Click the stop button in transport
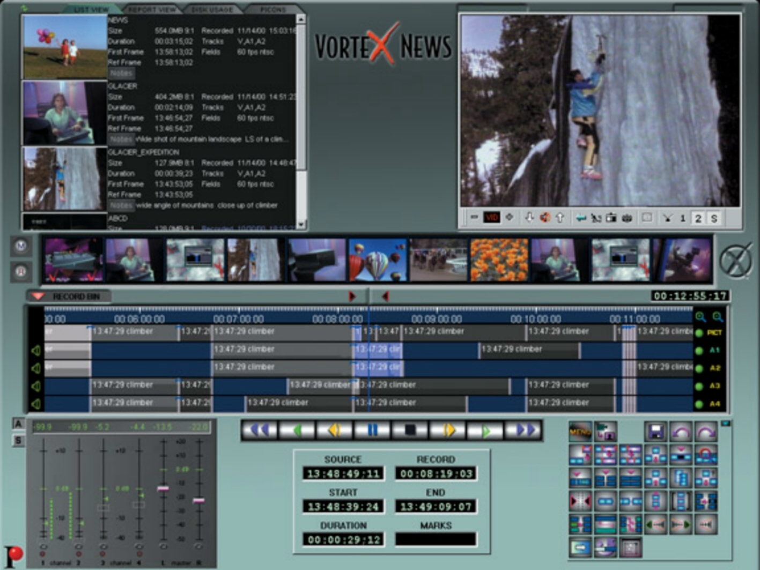Viewport: 760px width, 570px height. coord(410,430)
